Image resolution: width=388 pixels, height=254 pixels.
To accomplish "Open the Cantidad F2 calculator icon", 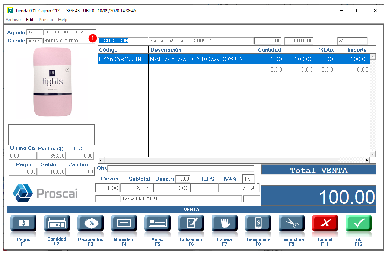I will click(57, 224).
